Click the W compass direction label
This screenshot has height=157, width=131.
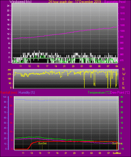124,74
